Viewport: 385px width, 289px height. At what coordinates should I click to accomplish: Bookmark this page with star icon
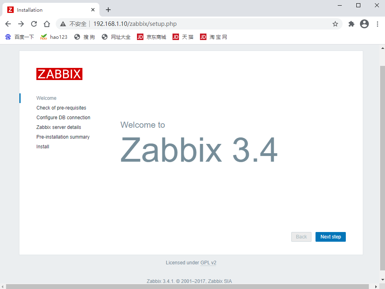pyautogui.click(x=335, y=24)
